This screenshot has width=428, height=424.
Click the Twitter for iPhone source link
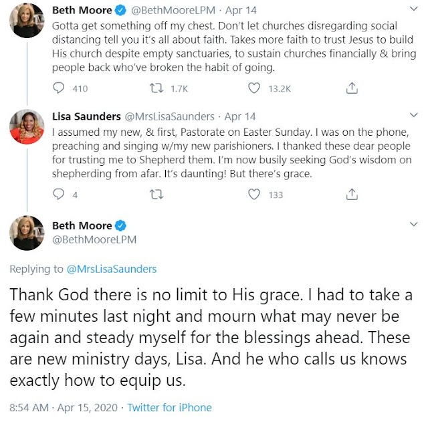pyautogui.click(x=170, y=407)
